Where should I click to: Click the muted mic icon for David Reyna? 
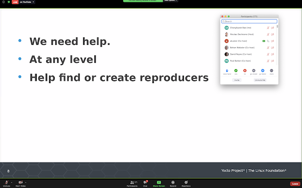point(268,54)
